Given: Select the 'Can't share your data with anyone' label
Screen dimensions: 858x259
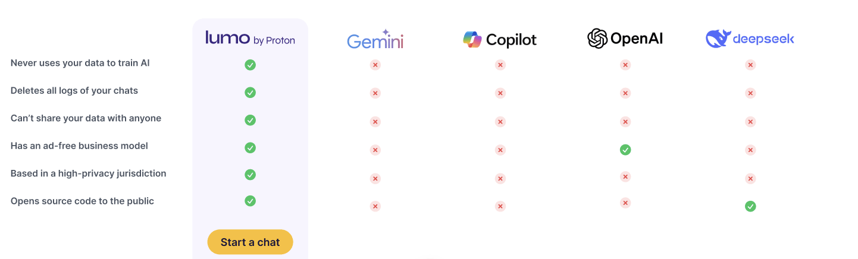Looking at the screenshot, I should coord(86,118).
